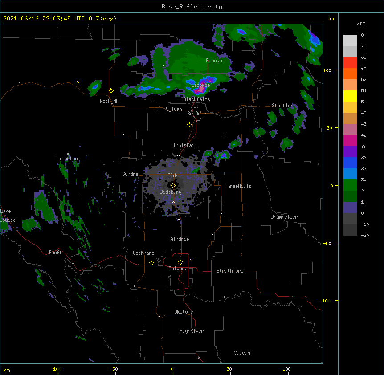Click the RedDeer city label

point(196,114)
